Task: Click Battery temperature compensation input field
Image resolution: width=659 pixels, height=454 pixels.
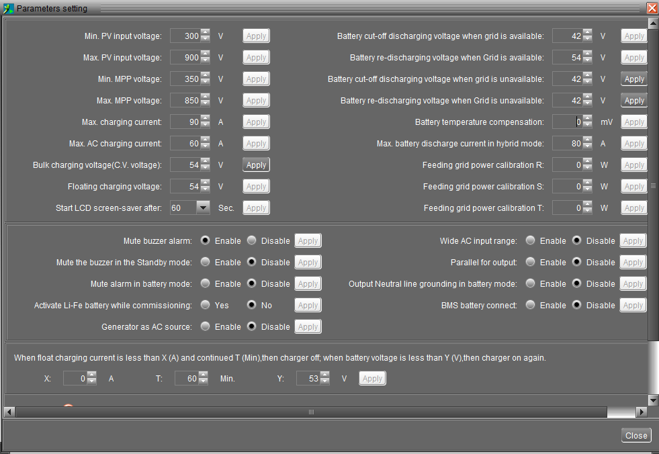Action: 566,122
